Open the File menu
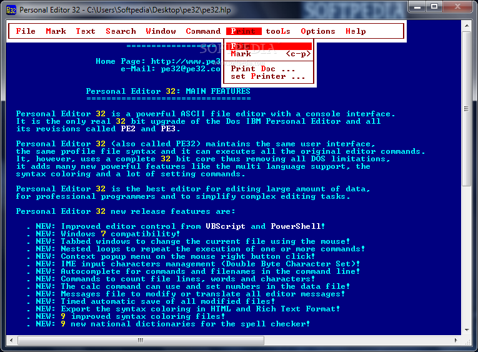The image size is (478, 352). pos(26,31)
